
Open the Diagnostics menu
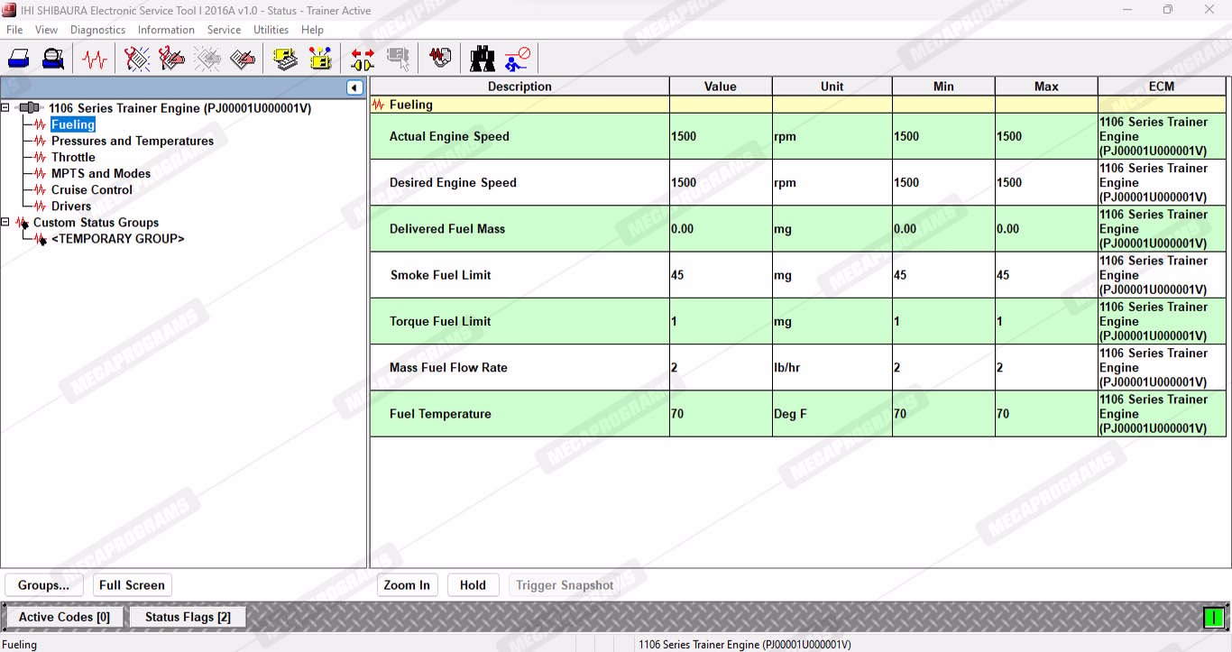tap(97, 30)
